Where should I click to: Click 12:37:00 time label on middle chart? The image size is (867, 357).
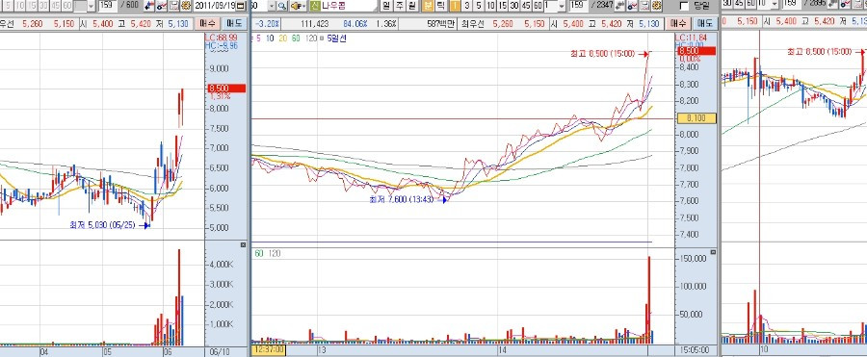(x=268, y=350)
